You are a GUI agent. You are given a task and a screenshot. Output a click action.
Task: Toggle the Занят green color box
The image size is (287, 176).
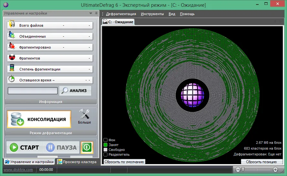coord(105,145)
